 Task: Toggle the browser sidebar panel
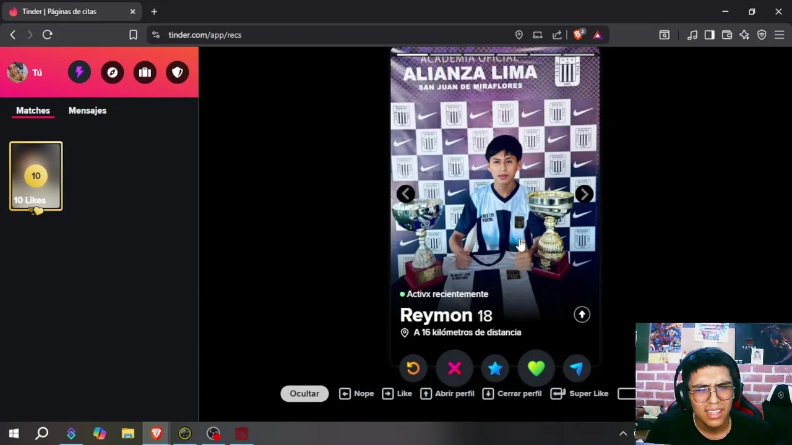(710, 35)
